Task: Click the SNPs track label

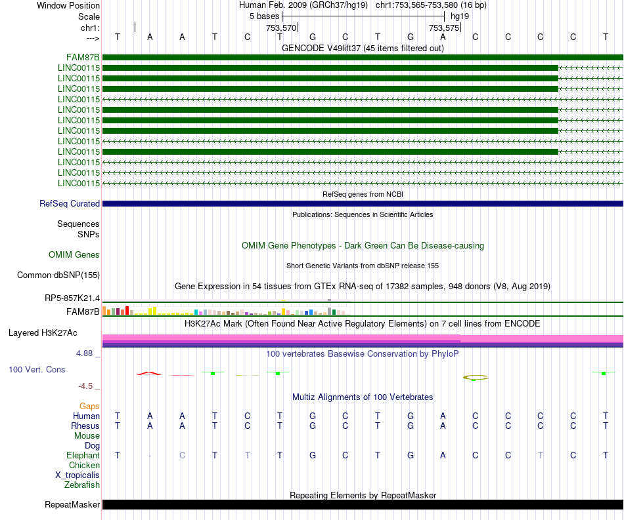Action: pos(89,234)
